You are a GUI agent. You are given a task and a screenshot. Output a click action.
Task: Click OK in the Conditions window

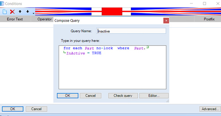(x=13, y=109)
